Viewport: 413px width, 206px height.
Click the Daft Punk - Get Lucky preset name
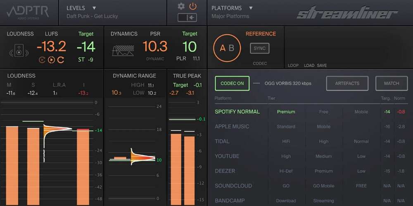92,16
